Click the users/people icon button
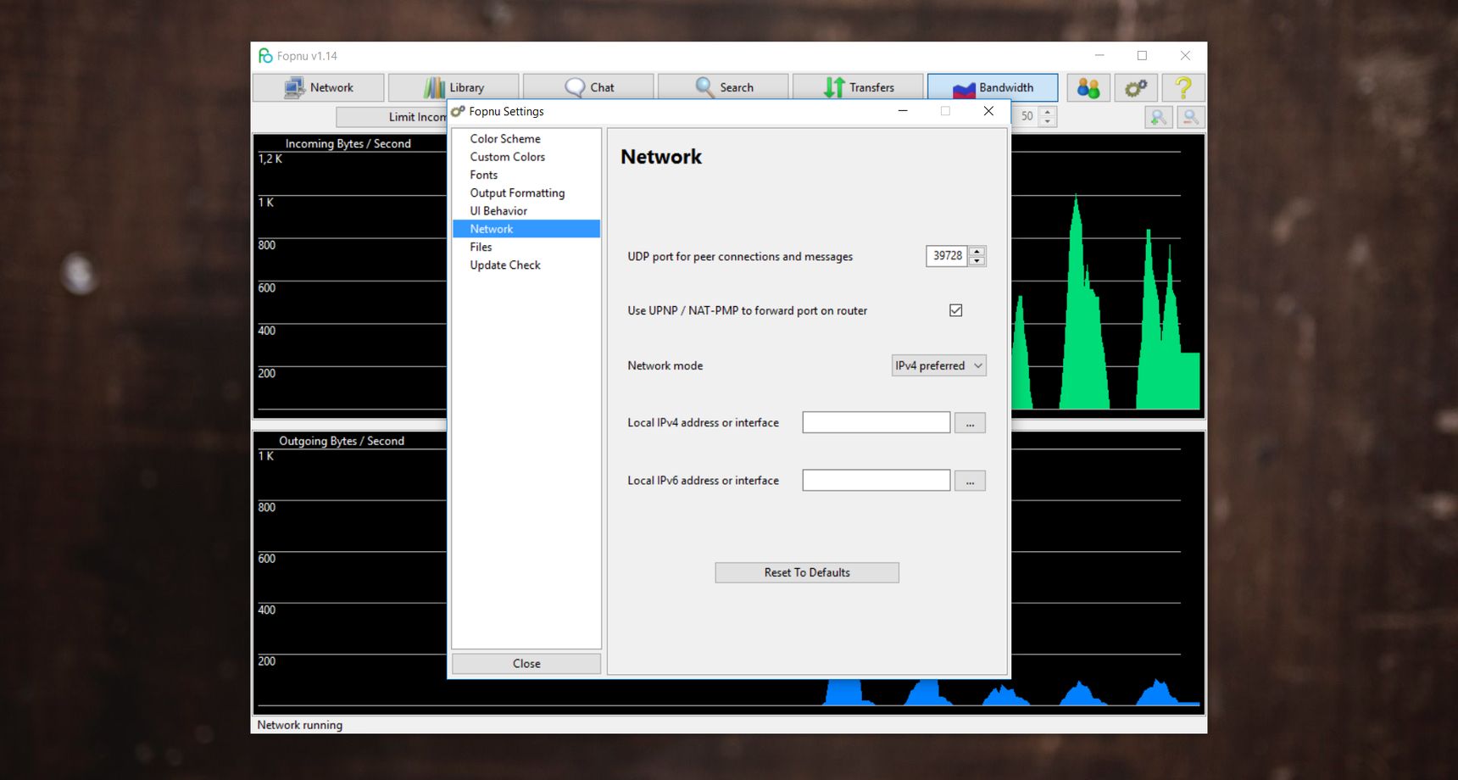1458x780 pixels. (1088, 87)
